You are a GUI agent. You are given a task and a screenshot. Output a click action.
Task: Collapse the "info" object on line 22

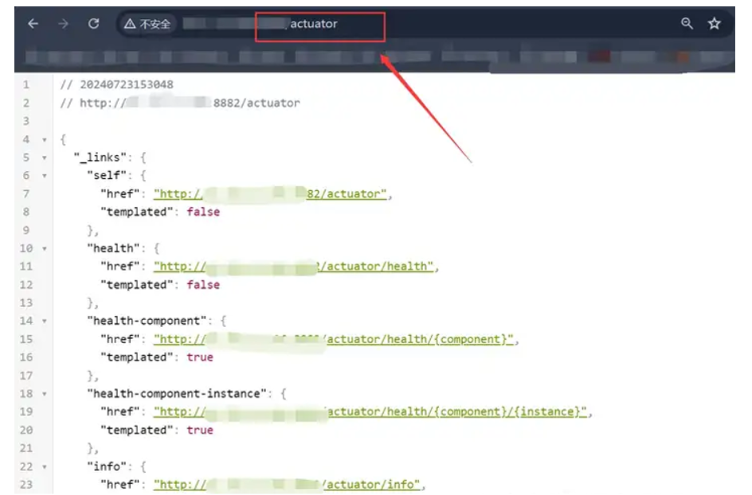tap(45, 466)
